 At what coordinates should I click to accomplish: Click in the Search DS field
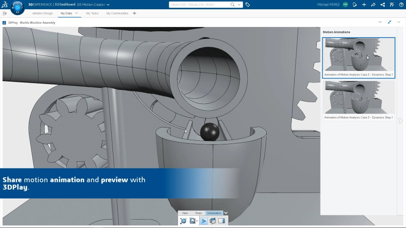point(199,5)
